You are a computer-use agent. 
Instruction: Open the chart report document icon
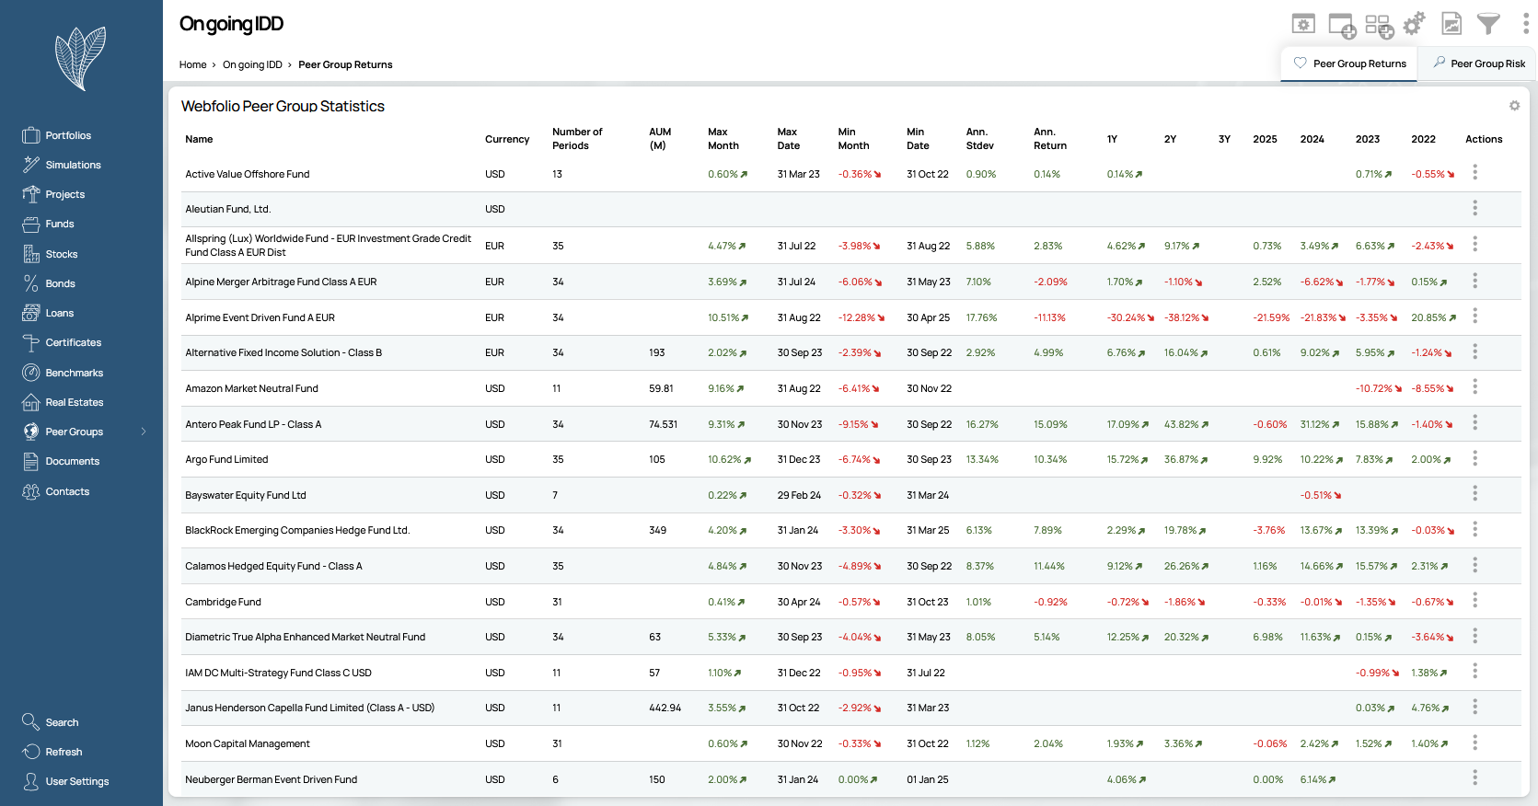coord(1451,24)
